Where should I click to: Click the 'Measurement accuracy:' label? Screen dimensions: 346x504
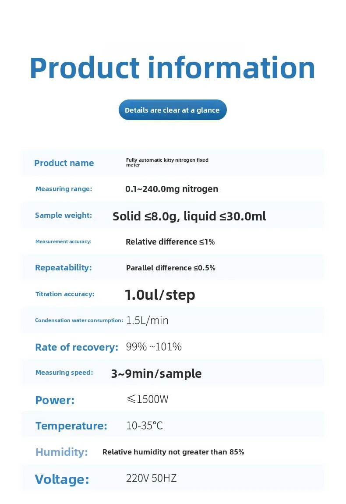point(64,241)
